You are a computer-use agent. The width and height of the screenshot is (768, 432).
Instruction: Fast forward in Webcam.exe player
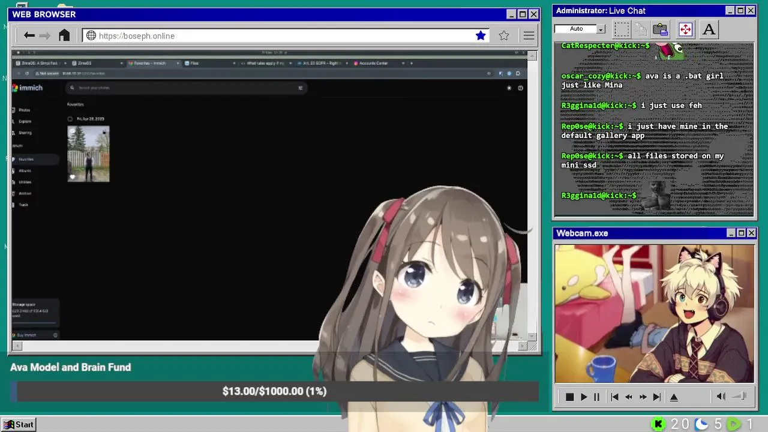tap(643, 397)
